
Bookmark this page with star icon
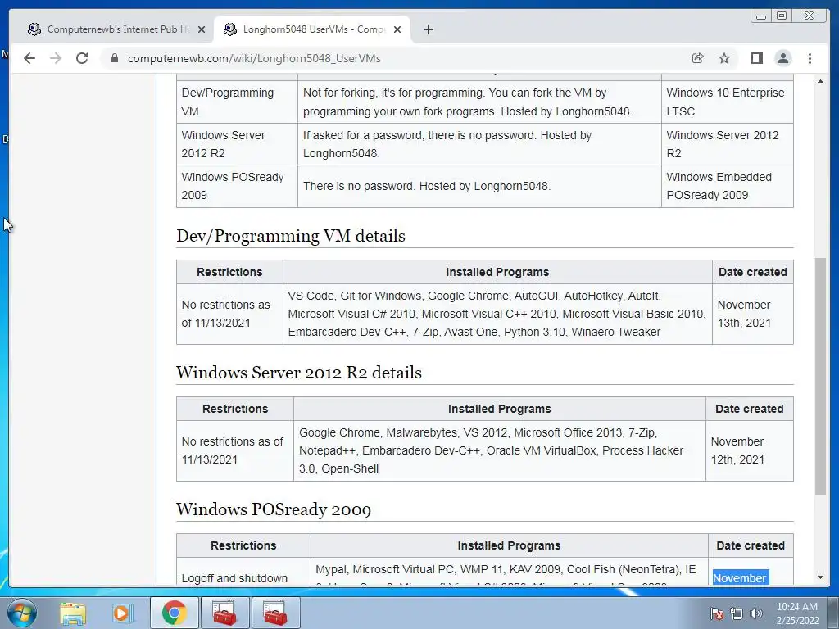pyautogui.click(x=724, y=58)
